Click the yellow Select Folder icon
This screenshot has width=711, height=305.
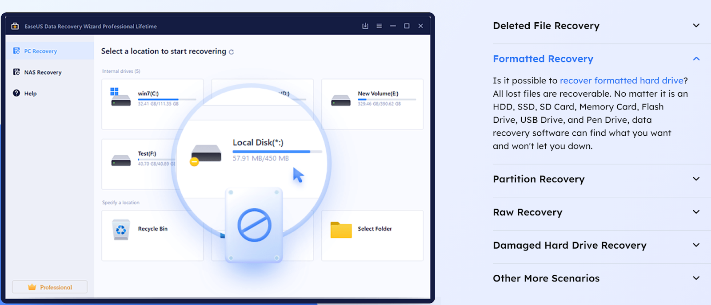341,230
